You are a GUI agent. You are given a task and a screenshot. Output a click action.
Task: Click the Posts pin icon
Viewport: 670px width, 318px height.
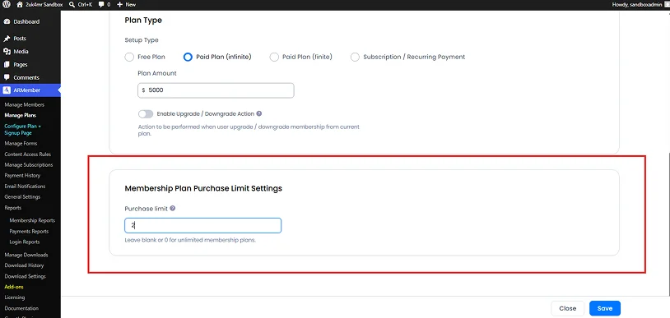pyautogui.click(x=7, y=39)
